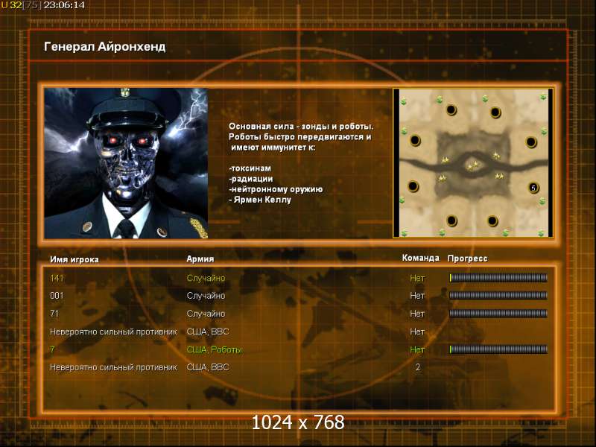Pick the bottom row's right start circle
The image size is (596, 447).
pyautogui.click(x=492, y=221)
